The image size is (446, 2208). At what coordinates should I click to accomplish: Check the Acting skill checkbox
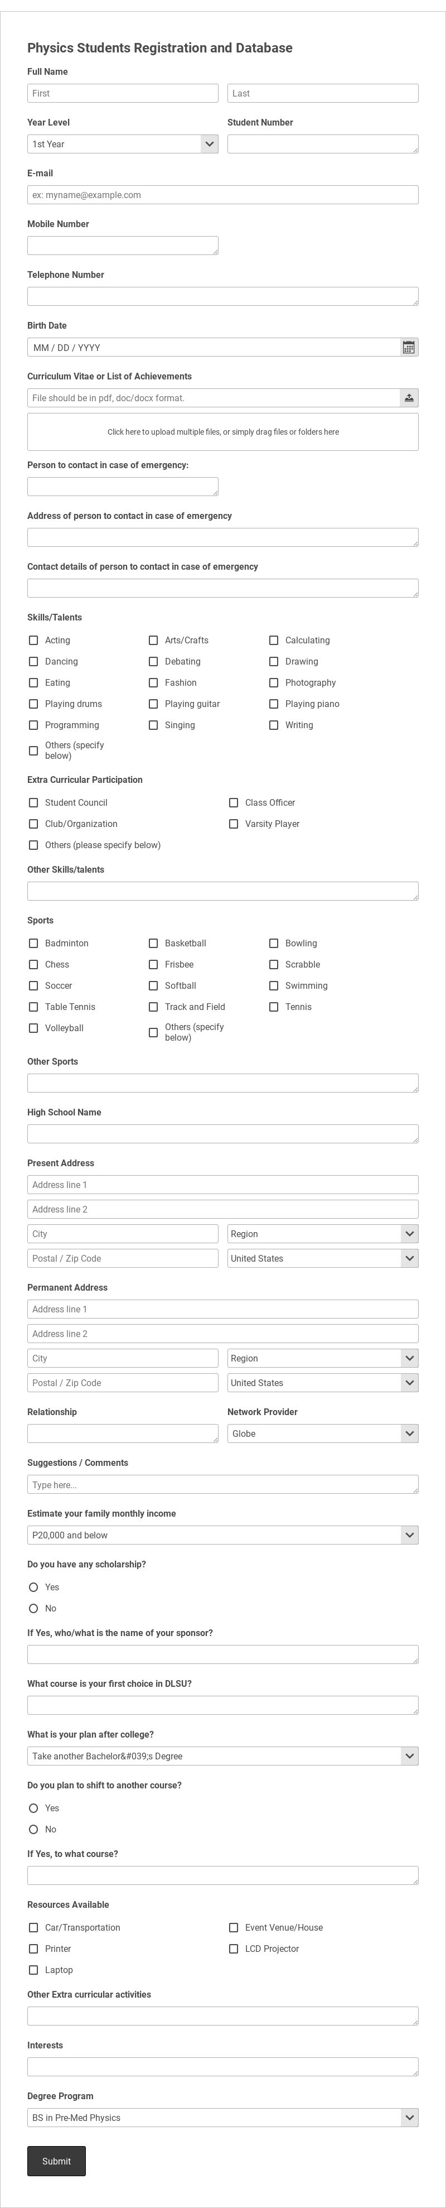pyautogui.click(x=33, y=640)
